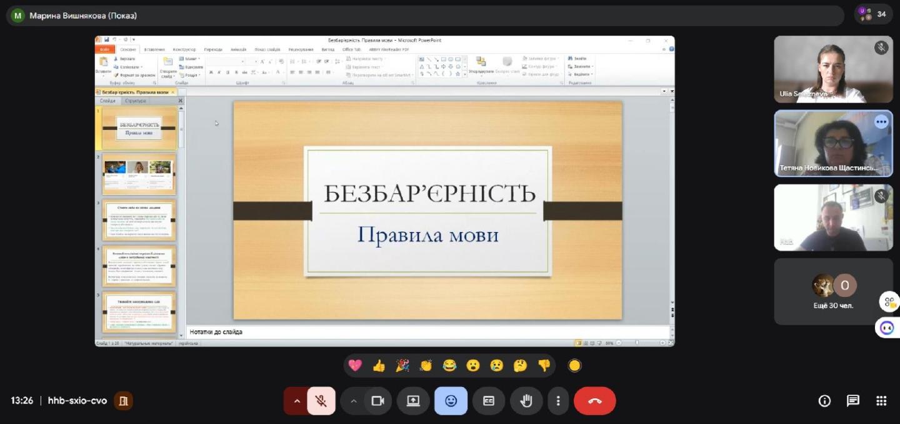Viewport: 900px width, 424px height.
Task: Open the Конструктор ribbon tab
Action: coord(184,49)
